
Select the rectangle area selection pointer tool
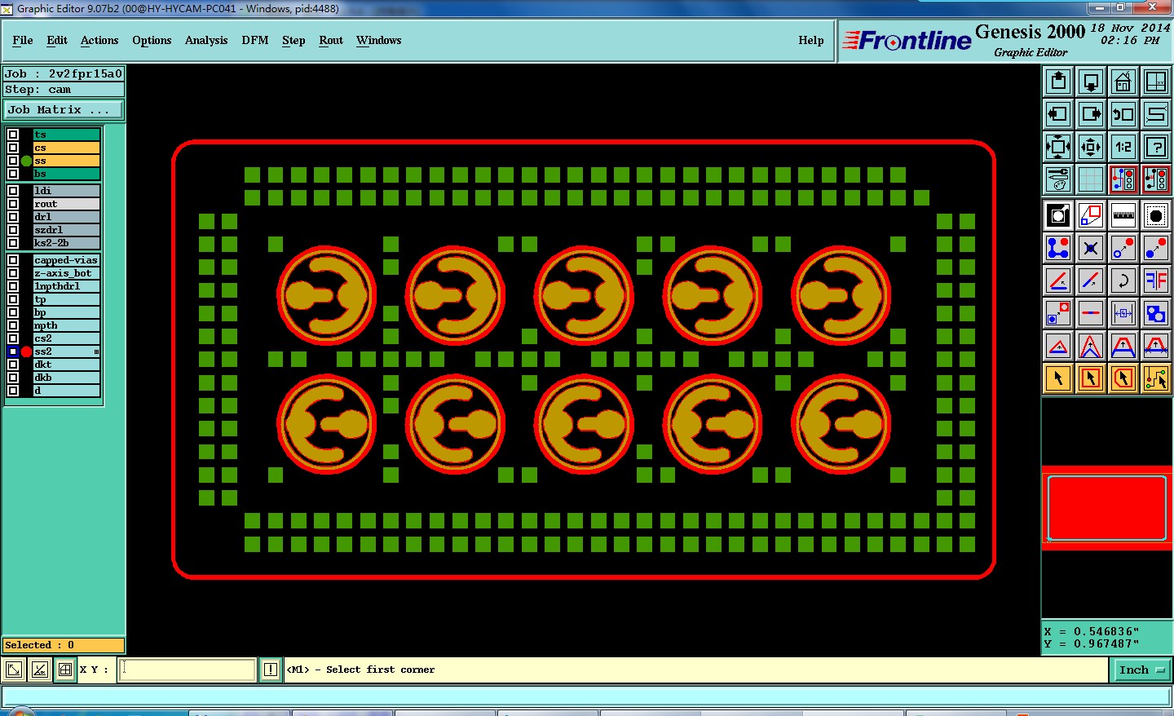[x=1091, y=378]
